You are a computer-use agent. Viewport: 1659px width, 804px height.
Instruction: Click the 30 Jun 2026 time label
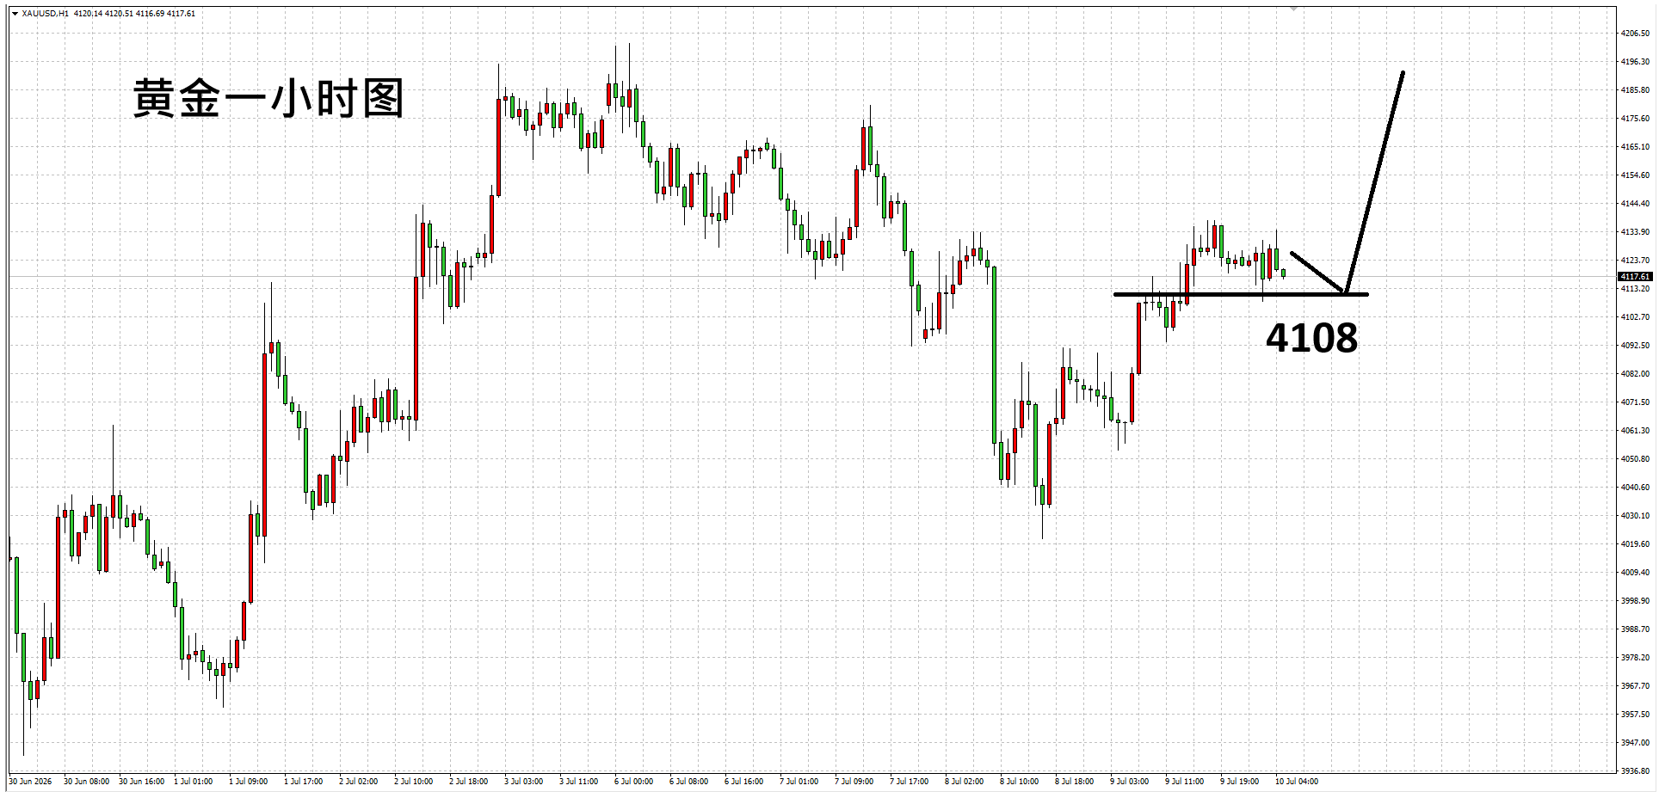pos(30,782)
